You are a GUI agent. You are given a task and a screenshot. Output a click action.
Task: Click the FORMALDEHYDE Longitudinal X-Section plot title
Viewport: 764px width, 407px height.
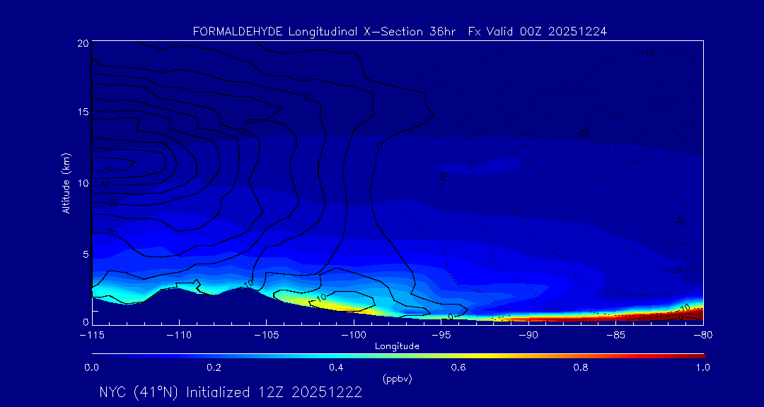coord(400,32)
